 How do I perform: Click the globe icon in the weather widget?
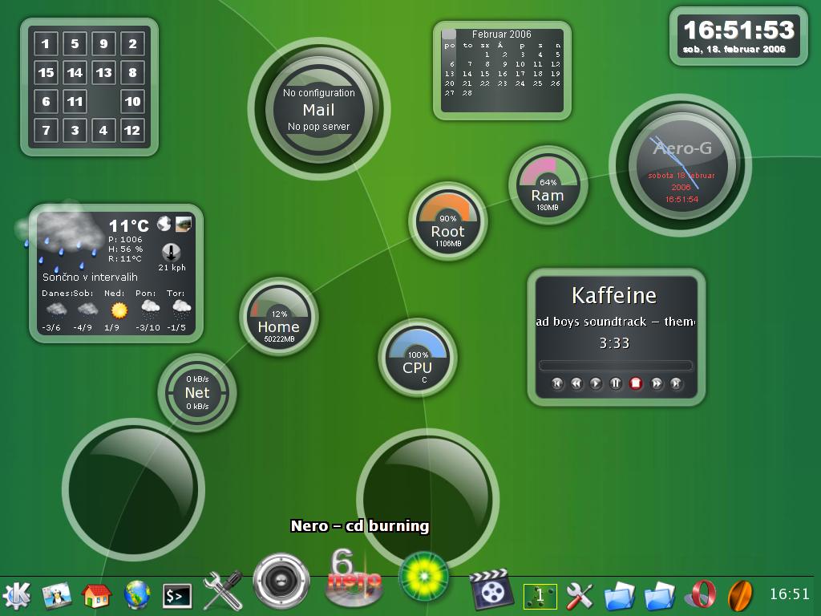[x=164, y=224]
